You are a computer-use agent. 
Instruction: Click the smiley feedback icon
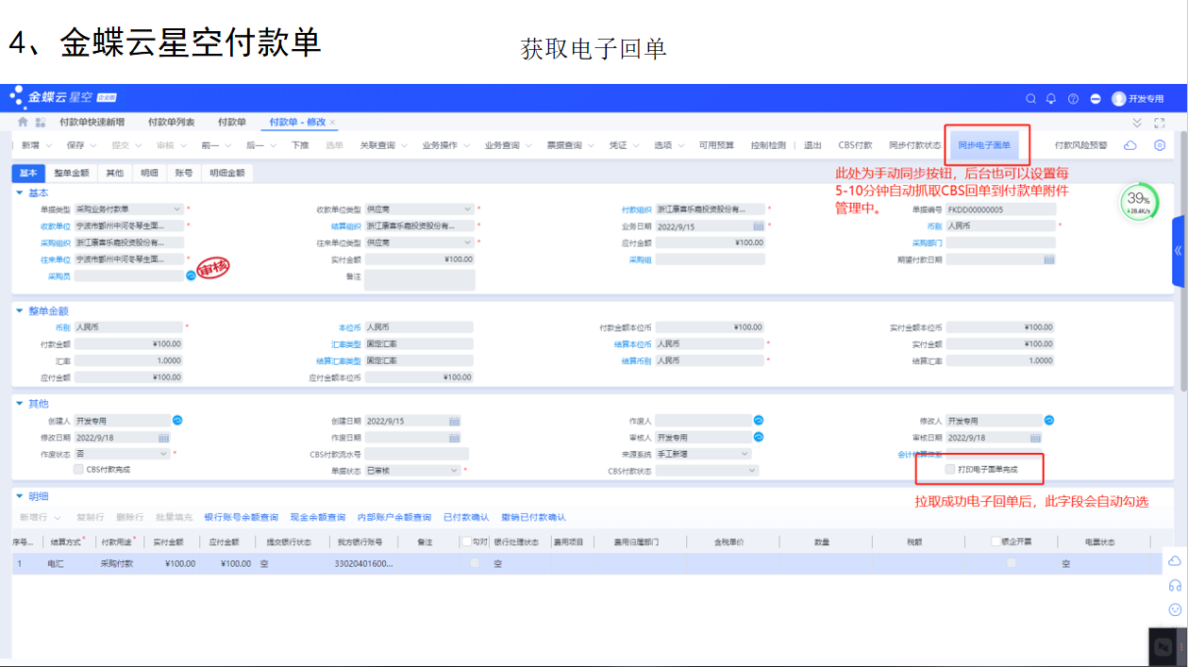point(1175,609)
